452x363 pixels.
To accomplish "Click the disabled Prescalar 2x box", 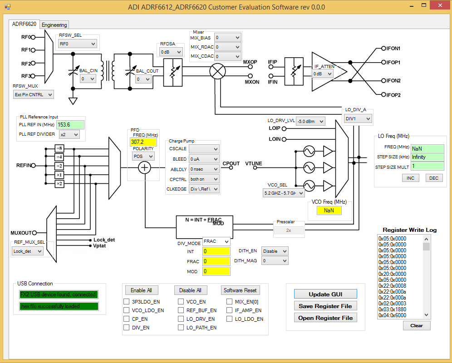I will tap(289, 231).
